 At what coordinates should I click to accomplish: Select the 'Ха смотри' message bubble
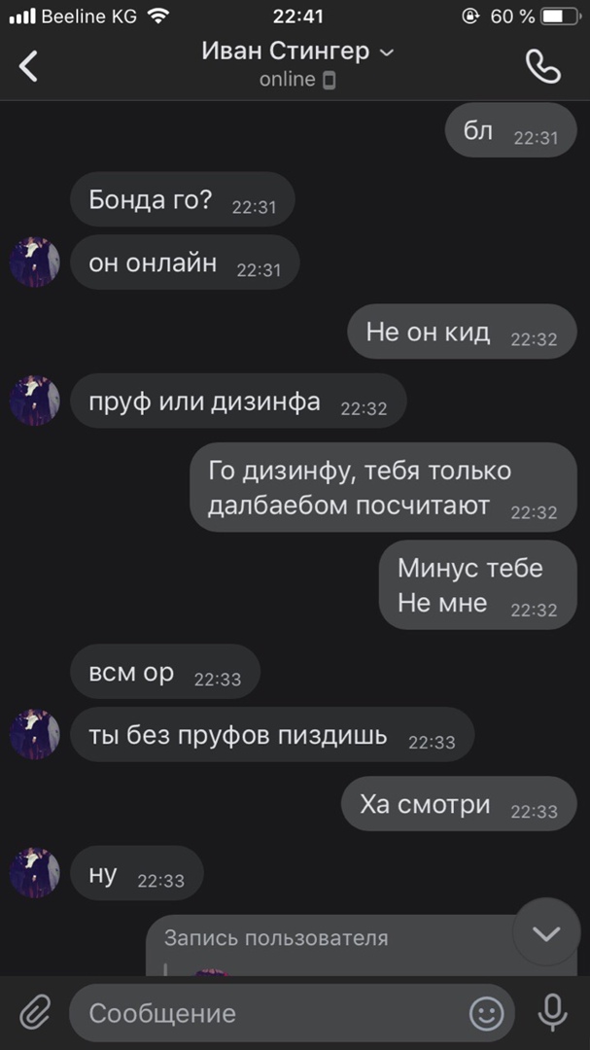click(460, 804)
